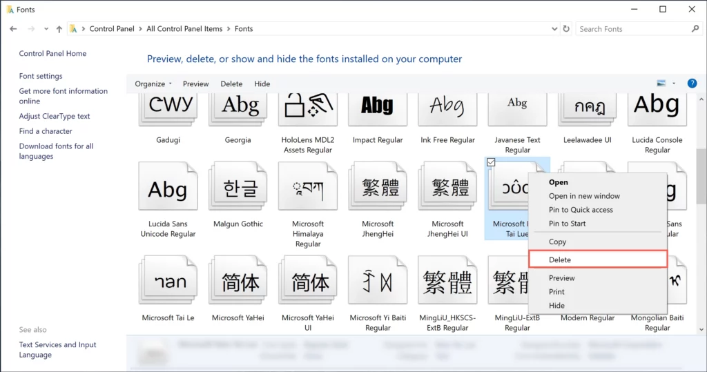
Task: Choose Open in the context menu
Action: tap(597, 182)
